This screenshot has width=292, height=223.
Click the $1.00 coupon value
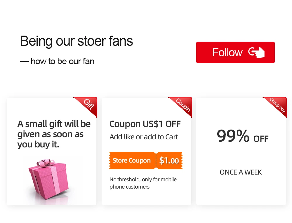[x=169, y=161]
